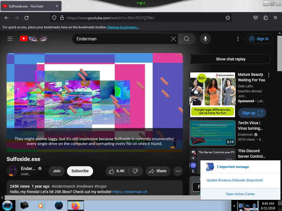Click the video player area
The width and height of the screenshot is (282, 211).
(x=95, y=102)
